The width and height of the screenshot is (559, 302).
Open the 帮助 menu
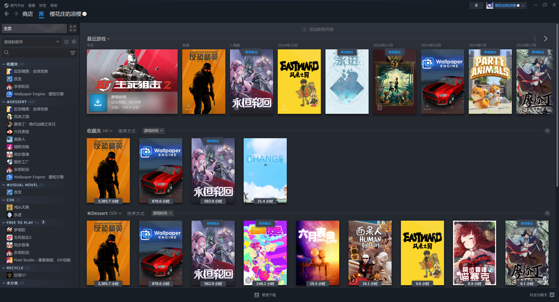coord(54,5)
